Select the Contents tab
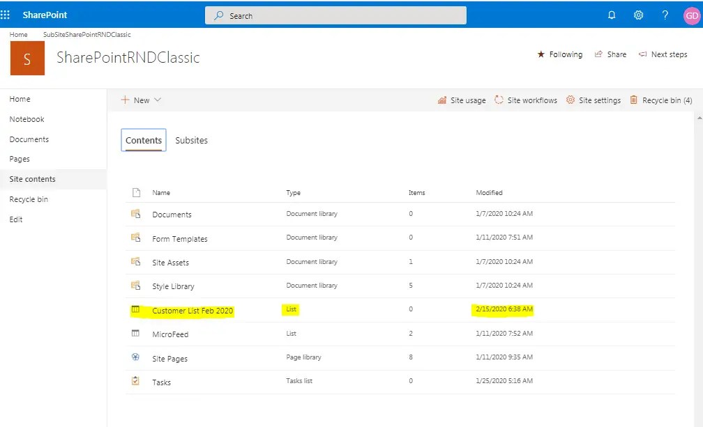This screenshot has width=703, height=427. 143,140
